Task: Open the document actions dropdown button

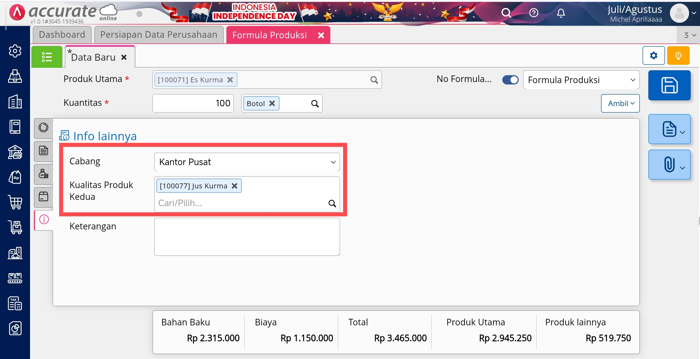Action: 669,129
